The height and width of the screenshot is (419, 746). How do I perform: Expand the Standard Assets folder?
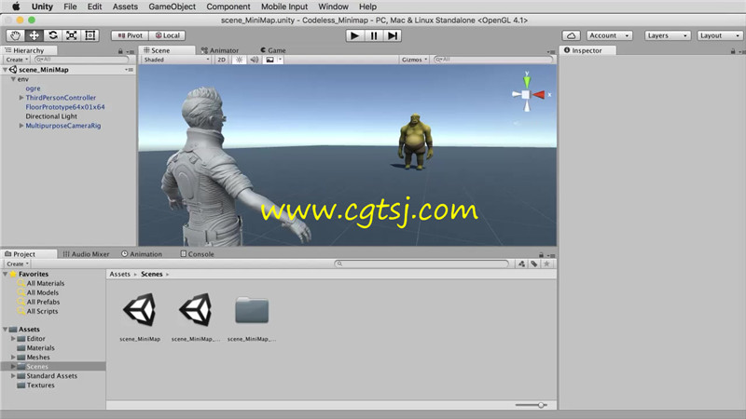tap(13, 376)
